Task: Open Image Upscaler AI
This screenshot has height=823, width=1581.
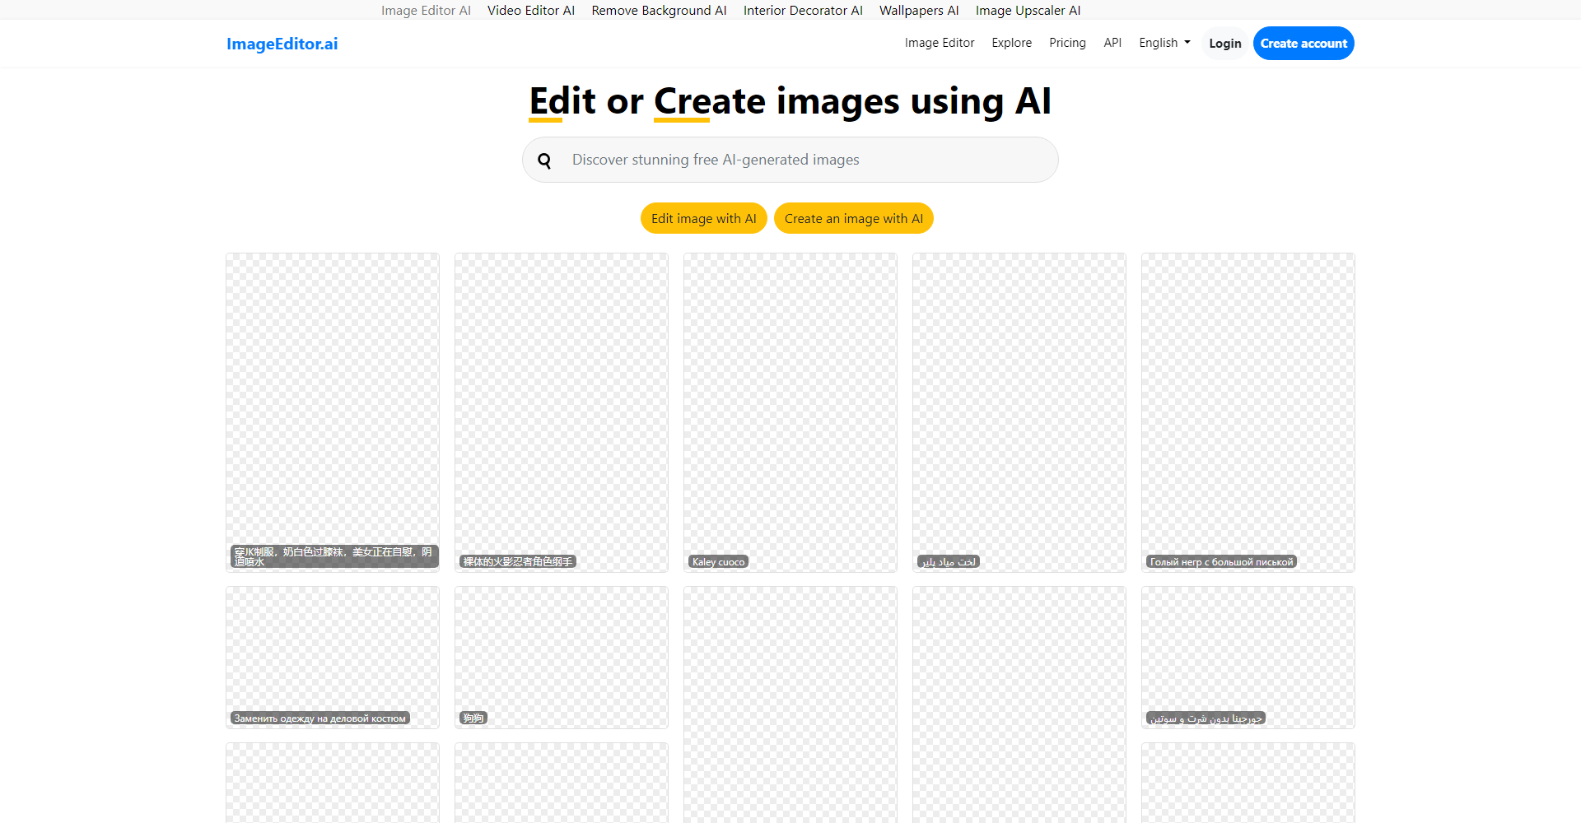Action: [x=1028, y=10]
